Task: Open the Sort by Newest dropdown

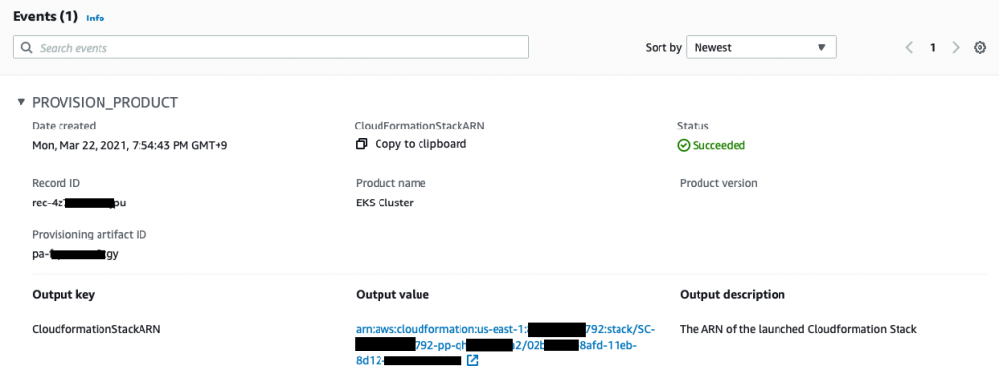Action: pos(761,47)
